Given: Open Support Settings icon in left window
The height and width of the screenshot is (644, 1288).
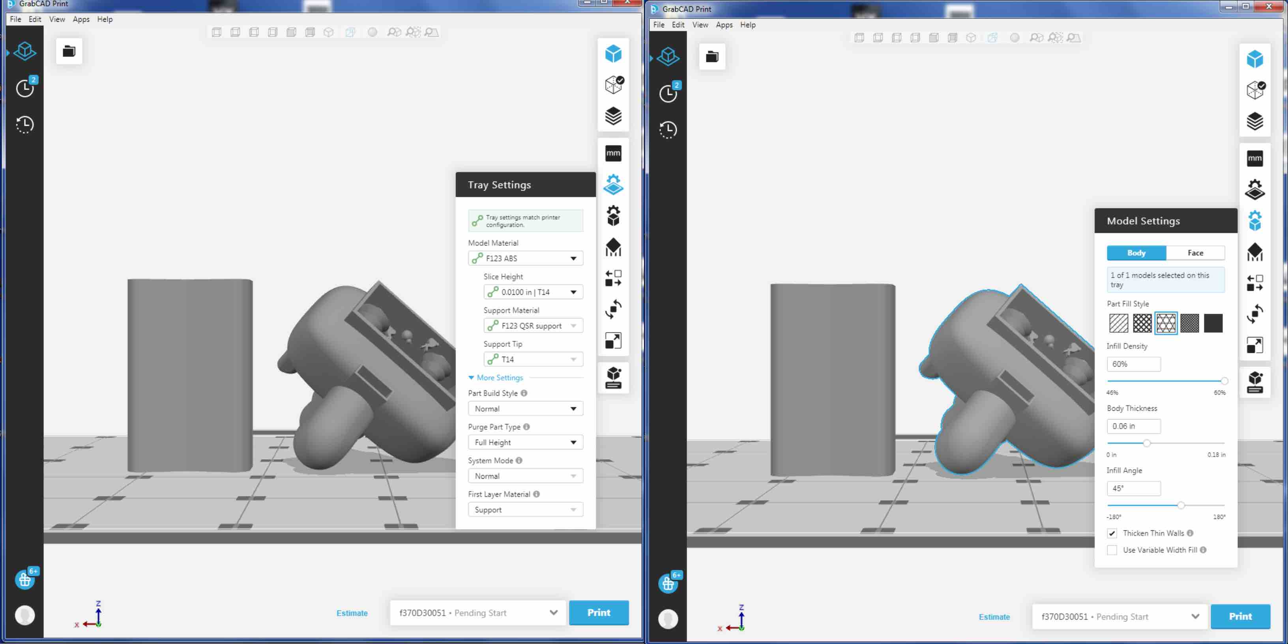Looking at the screenshot, I should point(613,247).
